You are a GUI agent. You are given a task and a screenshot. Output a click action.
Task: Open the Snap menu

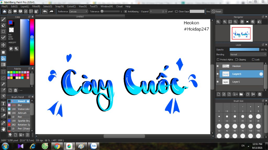(x=59, y=6)
